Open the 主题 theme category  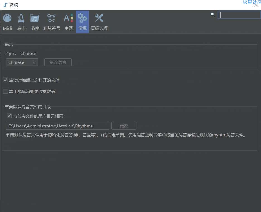pyautogui.click(x=69, y=22)
